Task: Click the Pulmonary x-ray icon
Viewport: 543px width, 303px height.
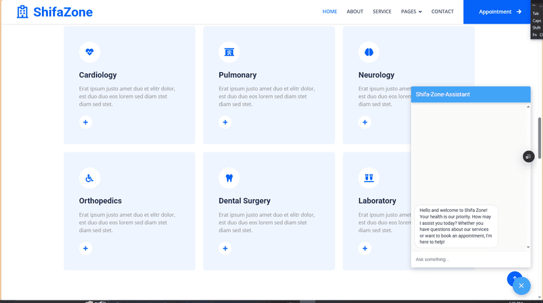Action: point(229,52)
